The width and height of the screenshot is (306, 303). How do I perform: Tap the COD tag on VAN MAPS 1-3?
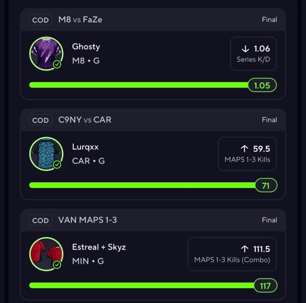point(40,220)
